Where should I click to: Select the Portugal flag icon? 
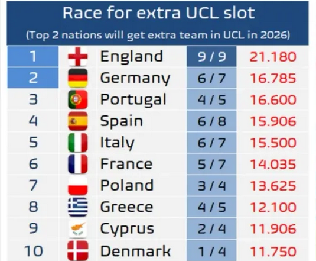(x=78, y=99)
